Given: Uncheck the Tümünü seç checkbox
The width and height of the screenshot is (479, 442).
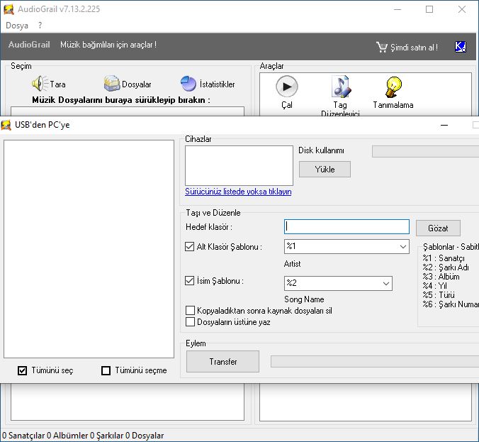Looking at the screenshot, I should [22, 371].
